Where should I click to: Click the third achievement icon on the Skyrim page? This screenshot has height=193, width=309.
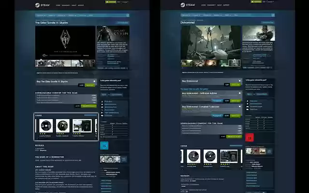[117, 159]
